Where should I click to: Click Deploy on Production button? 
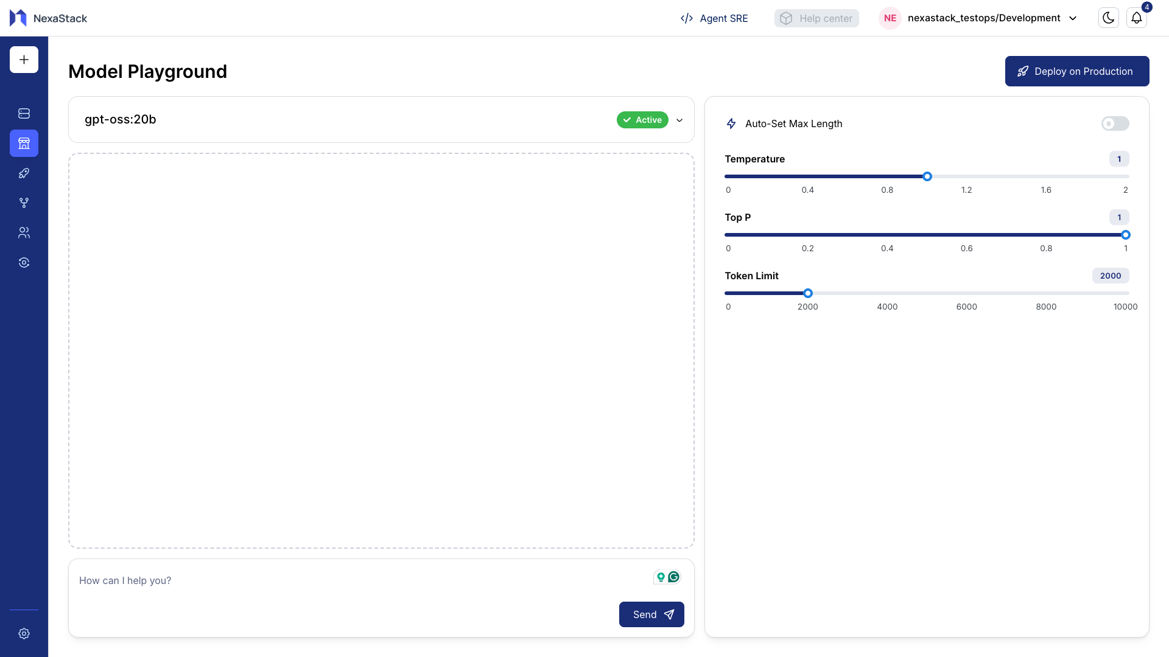click(1077, 71)
